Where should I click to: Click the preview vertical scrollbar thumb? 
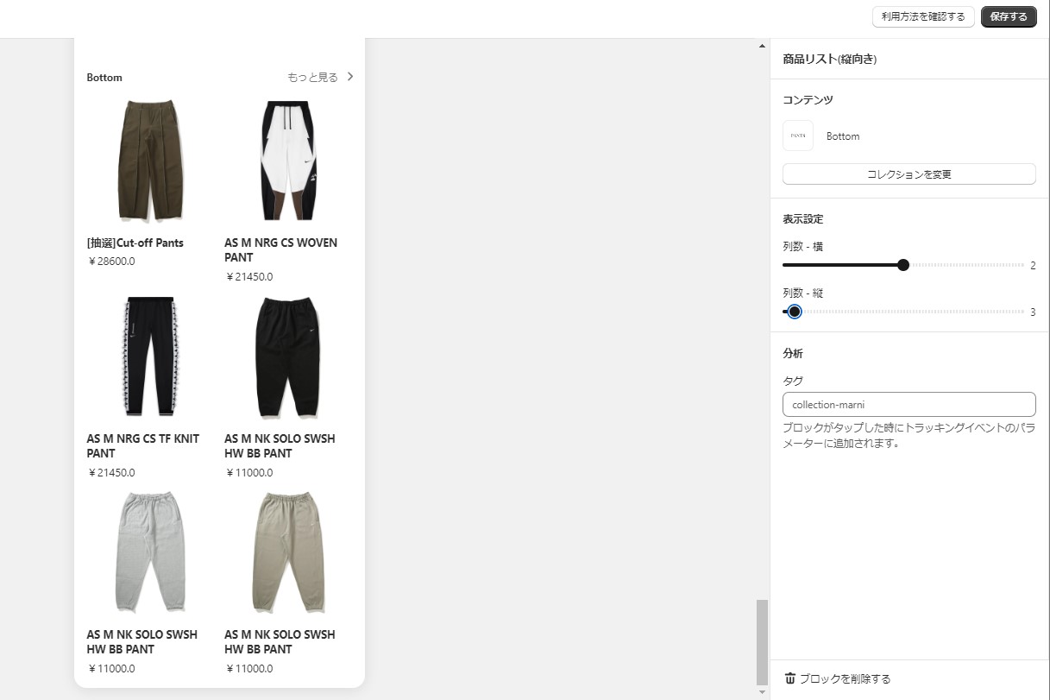click(x=762, y=642)
